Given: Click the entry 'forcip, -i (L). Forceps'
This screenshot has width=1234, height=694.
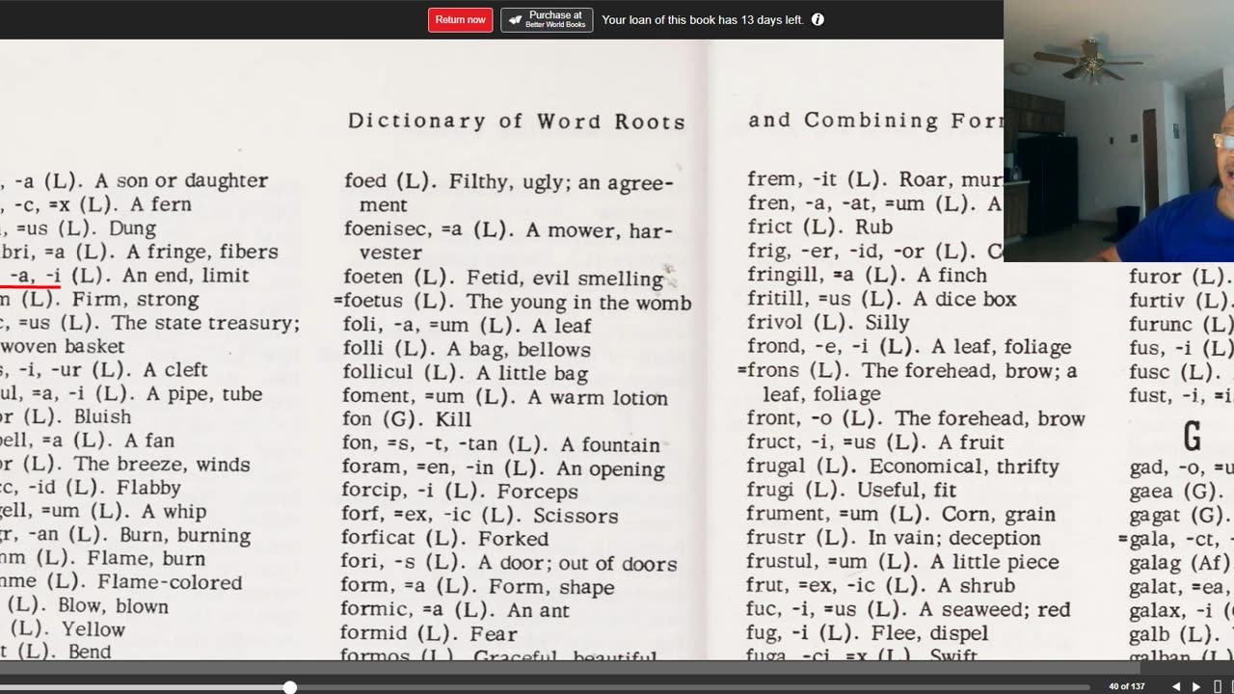Looking at the screenshot, I should point(460,492).
